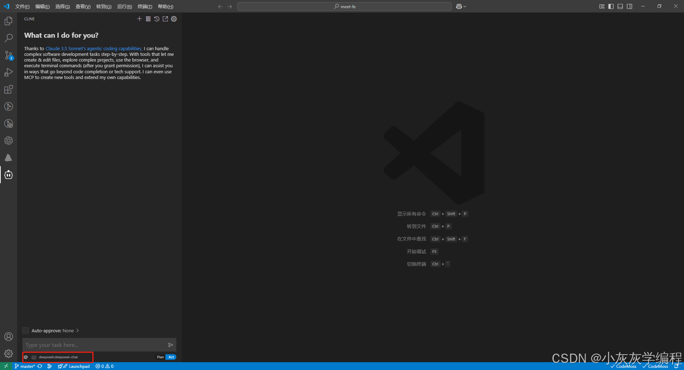
Task: Click Launchpad in the status bar
Action: click(x=74, y=366)
